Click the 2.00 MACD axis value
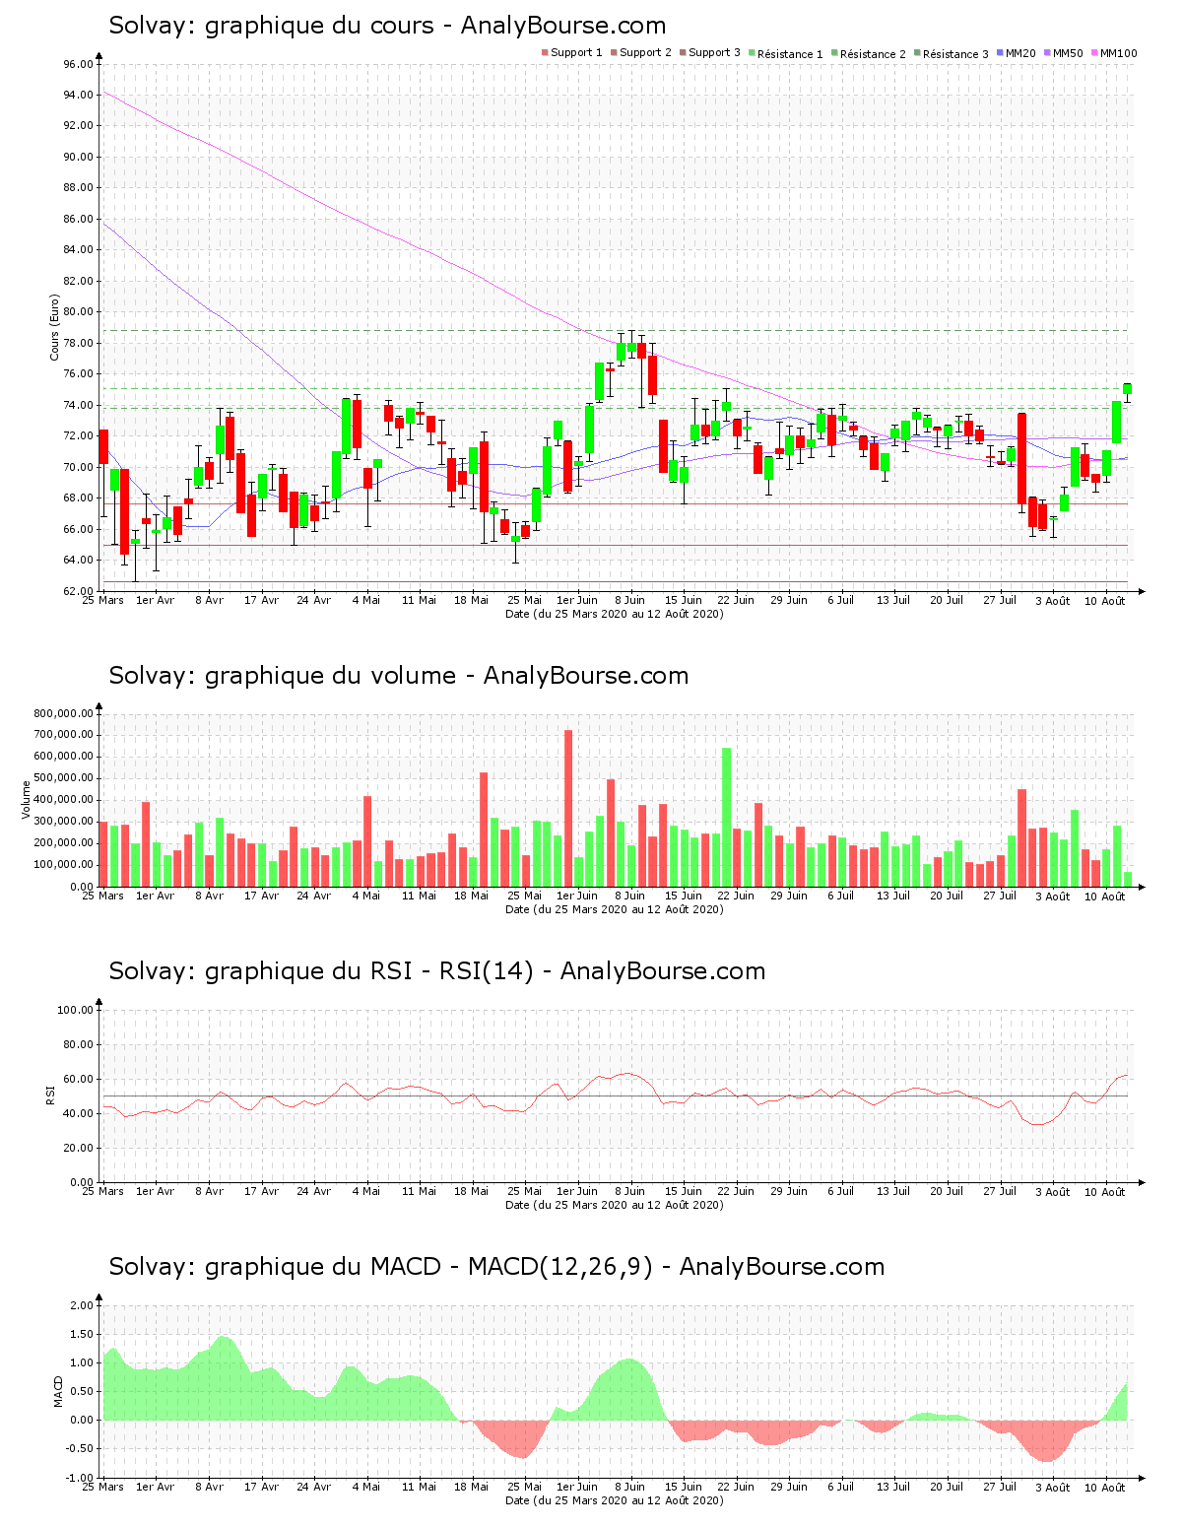The width and height of the screenshot is (1182, 1527). [x=83, y=1305]
